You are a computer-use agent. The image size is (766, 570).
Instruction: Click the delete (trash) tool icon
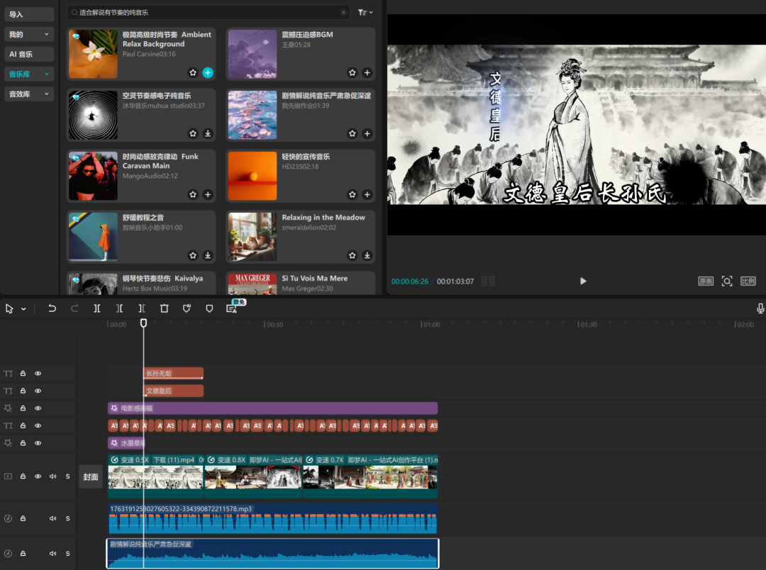(x=165, y=308)
